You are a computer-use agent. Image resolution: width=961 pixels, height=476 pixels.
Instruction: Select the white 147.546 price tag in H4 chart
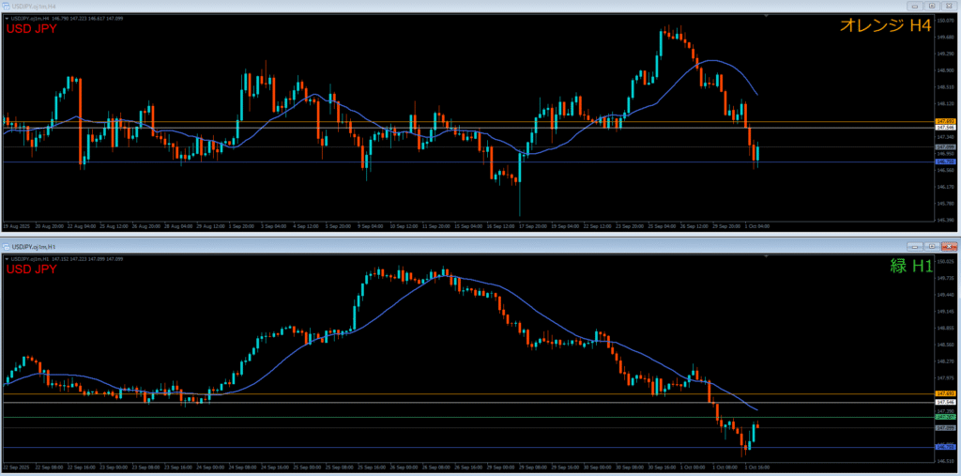[x=946, y=128]
